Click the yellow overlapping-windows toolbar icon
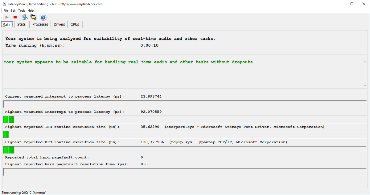Viewport: 370px width, 195px height. (33, 17)
